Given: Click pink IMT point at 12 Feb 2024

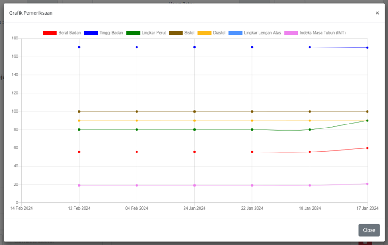Looking at the screenshot, I should click(x=79, y=185).
